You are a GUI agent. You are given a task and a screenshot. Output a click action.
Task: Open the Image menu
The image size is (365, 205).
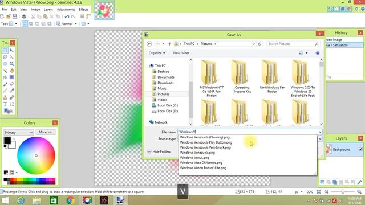click(x=35, y=9)
